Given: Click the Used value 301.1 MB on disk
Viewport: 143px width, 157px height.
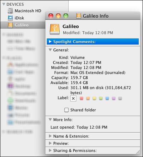Looking at the screenshot, I should tap(87, 88).
